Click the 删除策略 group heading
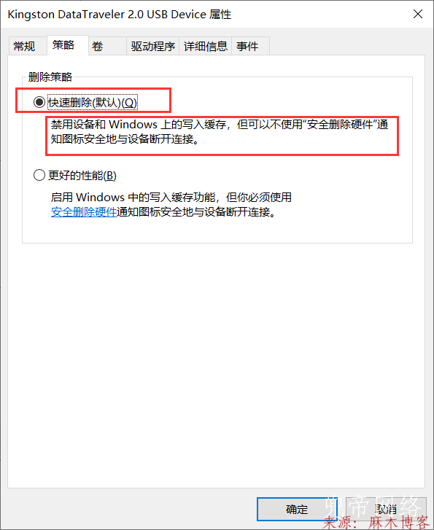 click(x=50, y=77)
